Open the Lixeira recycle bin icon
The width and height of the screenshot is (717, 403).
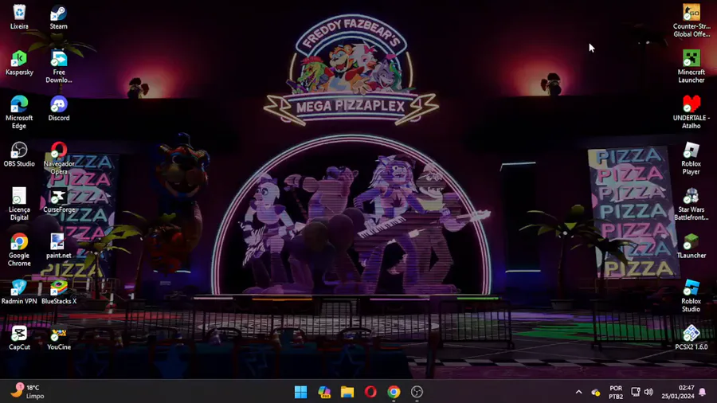pyautogui.click(x=19, y=17)
